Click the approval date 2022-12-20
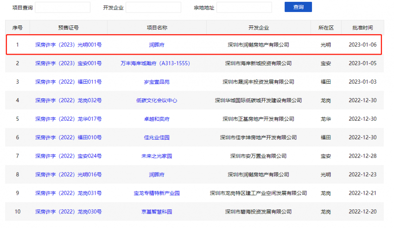Image resolution: width=394 pixels, height=228 pixels. pyautogui.click(x=362, y=212)
